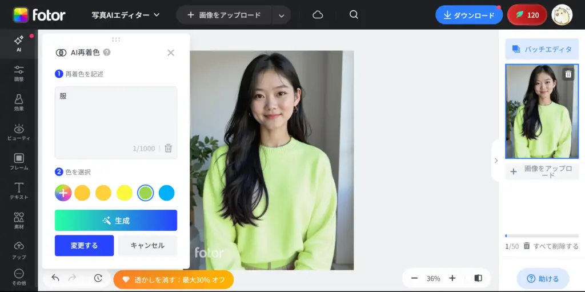
Task: Open the その他 more options sidebar item
Action: 19,278
